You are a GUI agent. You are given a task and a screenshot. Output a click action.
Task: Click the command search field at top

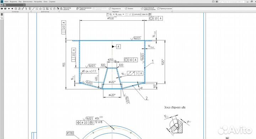(232, 1)
